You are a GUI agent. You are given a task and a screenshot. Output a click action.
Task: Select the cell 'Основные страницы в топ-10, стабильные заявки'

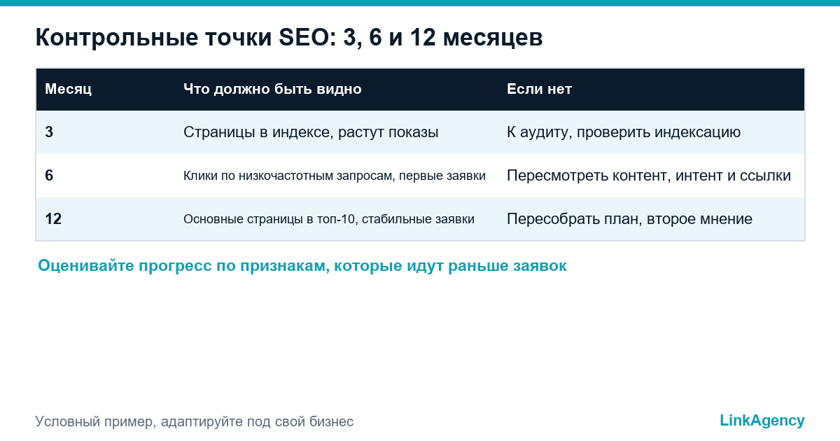[x=329, y=219]
